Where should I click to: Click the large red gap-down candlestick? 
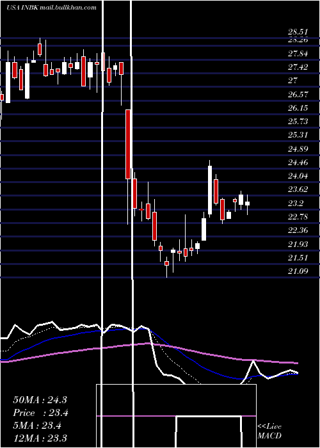pyautogui.click(x=128, y=144)
